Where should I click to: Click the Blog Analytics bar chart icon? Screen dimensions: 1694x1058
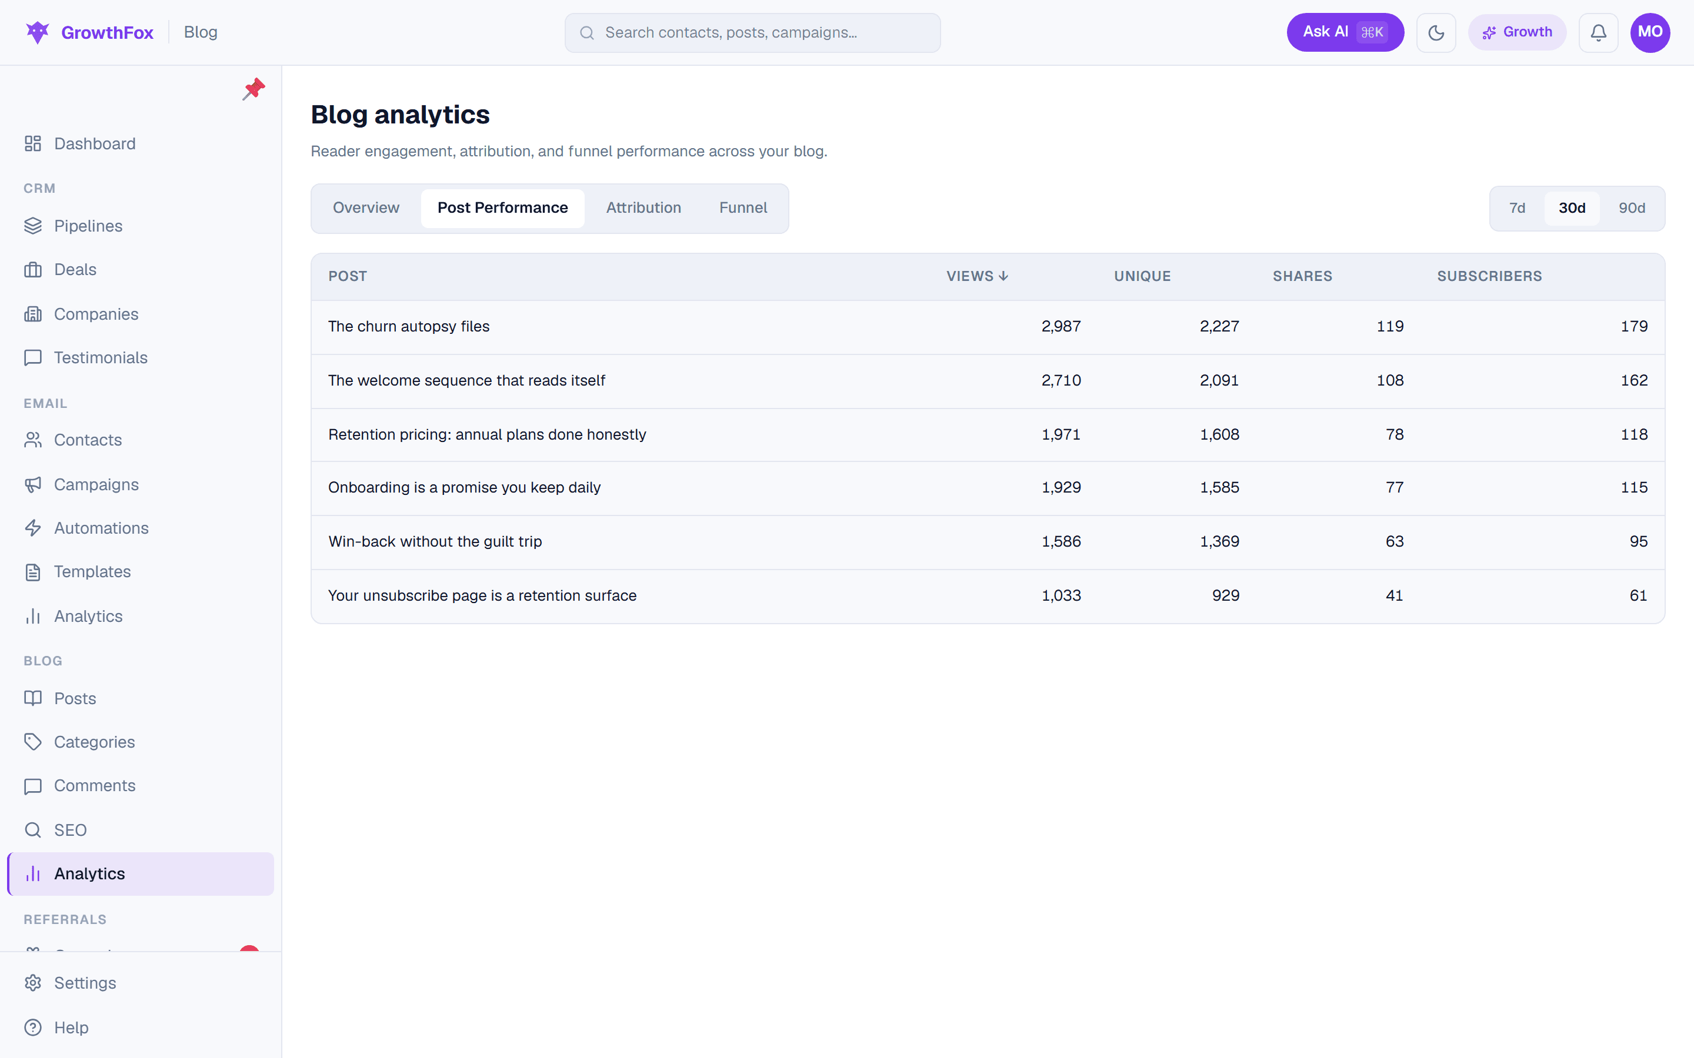coord(33,874)
